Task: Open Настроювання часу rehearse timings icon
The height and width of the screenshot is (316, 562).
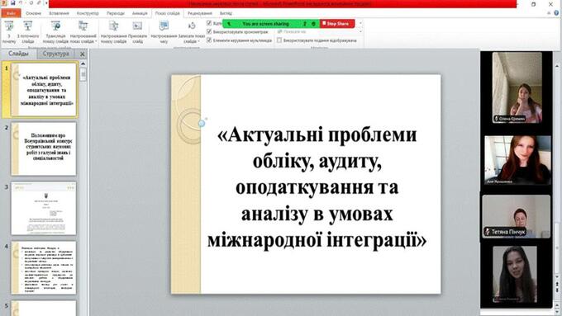Action: (x=164, y=26)
